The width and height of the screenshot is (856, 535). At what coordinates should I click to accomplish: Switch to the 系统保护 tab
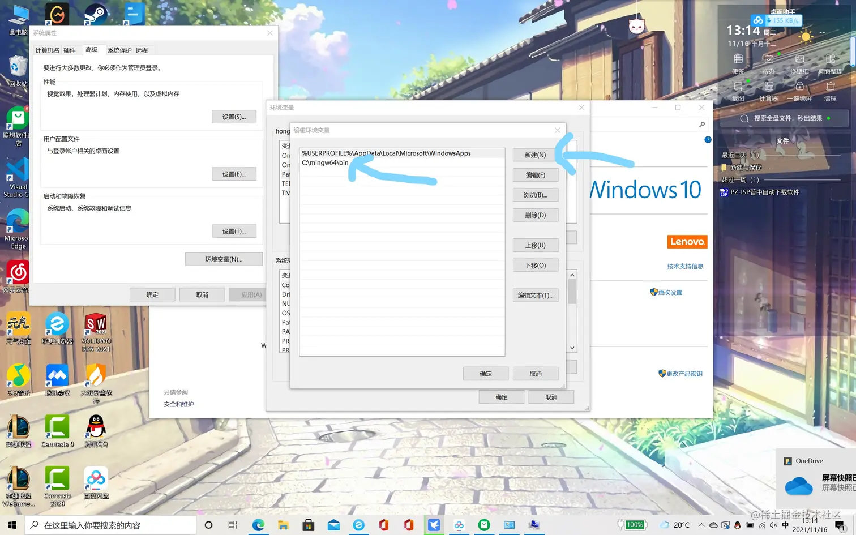tap(119, 50)
